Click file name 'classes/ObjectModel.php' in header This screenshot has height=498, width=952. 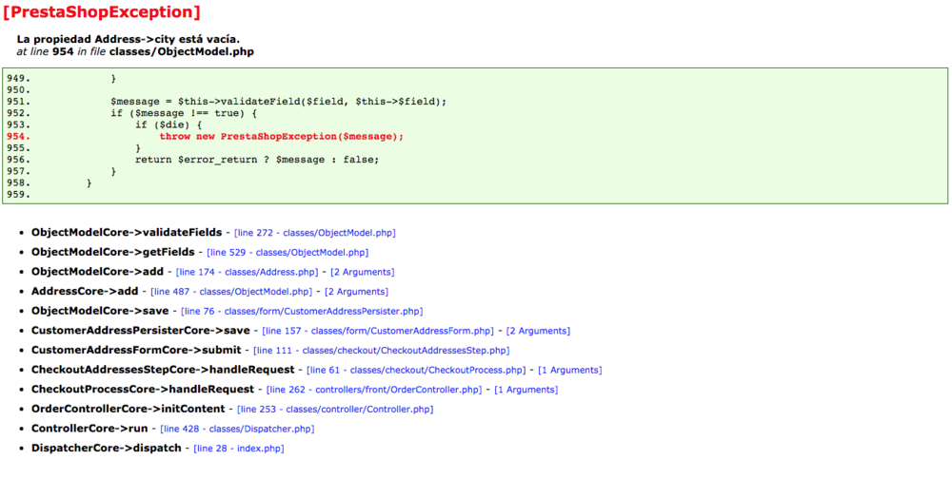[182, 51]
